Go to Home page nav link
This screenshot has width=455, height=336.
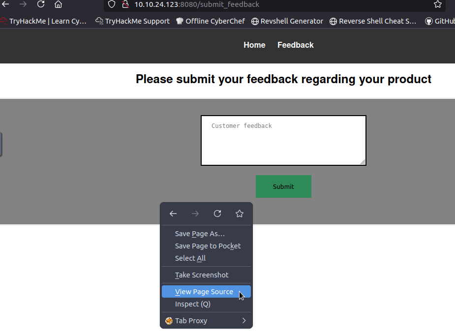pyautogui.click(x=254, y=45)
